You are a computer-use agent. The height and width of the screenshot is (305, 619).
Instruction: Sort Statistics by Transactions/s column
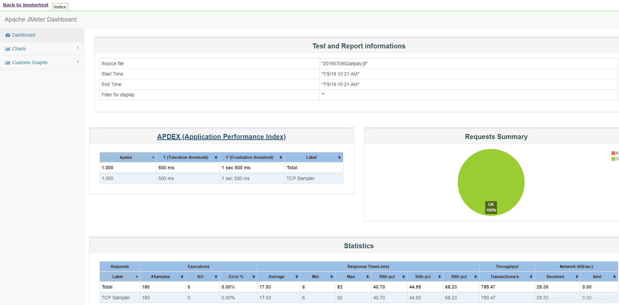click(x=507, y=277)
